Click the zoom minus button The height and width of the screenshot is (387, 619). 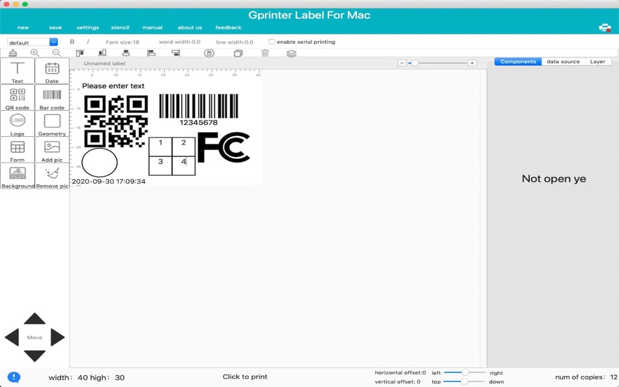(x=402, y=63)
